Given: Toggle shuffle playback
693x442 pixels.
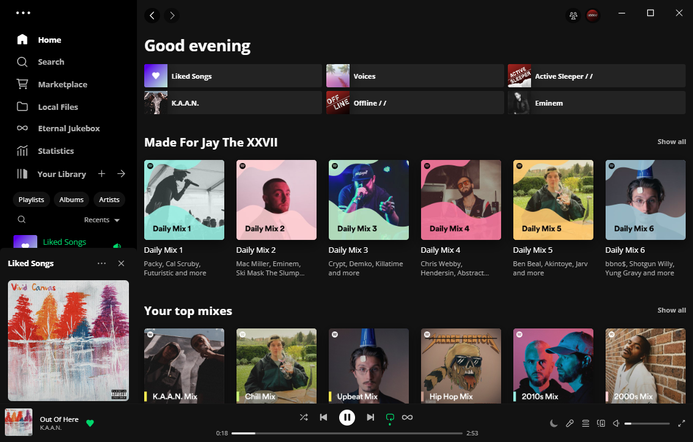Looking at the screenshot, I should tap(304, 417).
